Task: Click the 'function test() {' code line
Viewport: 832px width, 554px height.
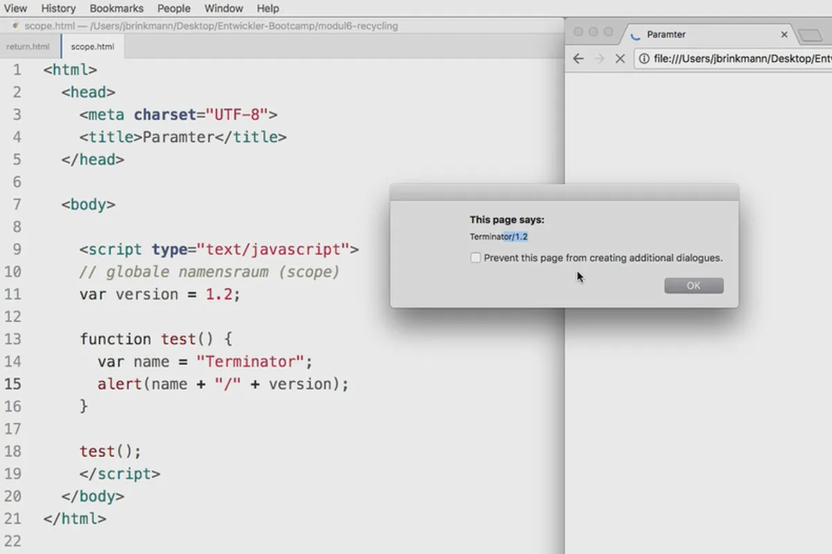Action: [156, 339]
